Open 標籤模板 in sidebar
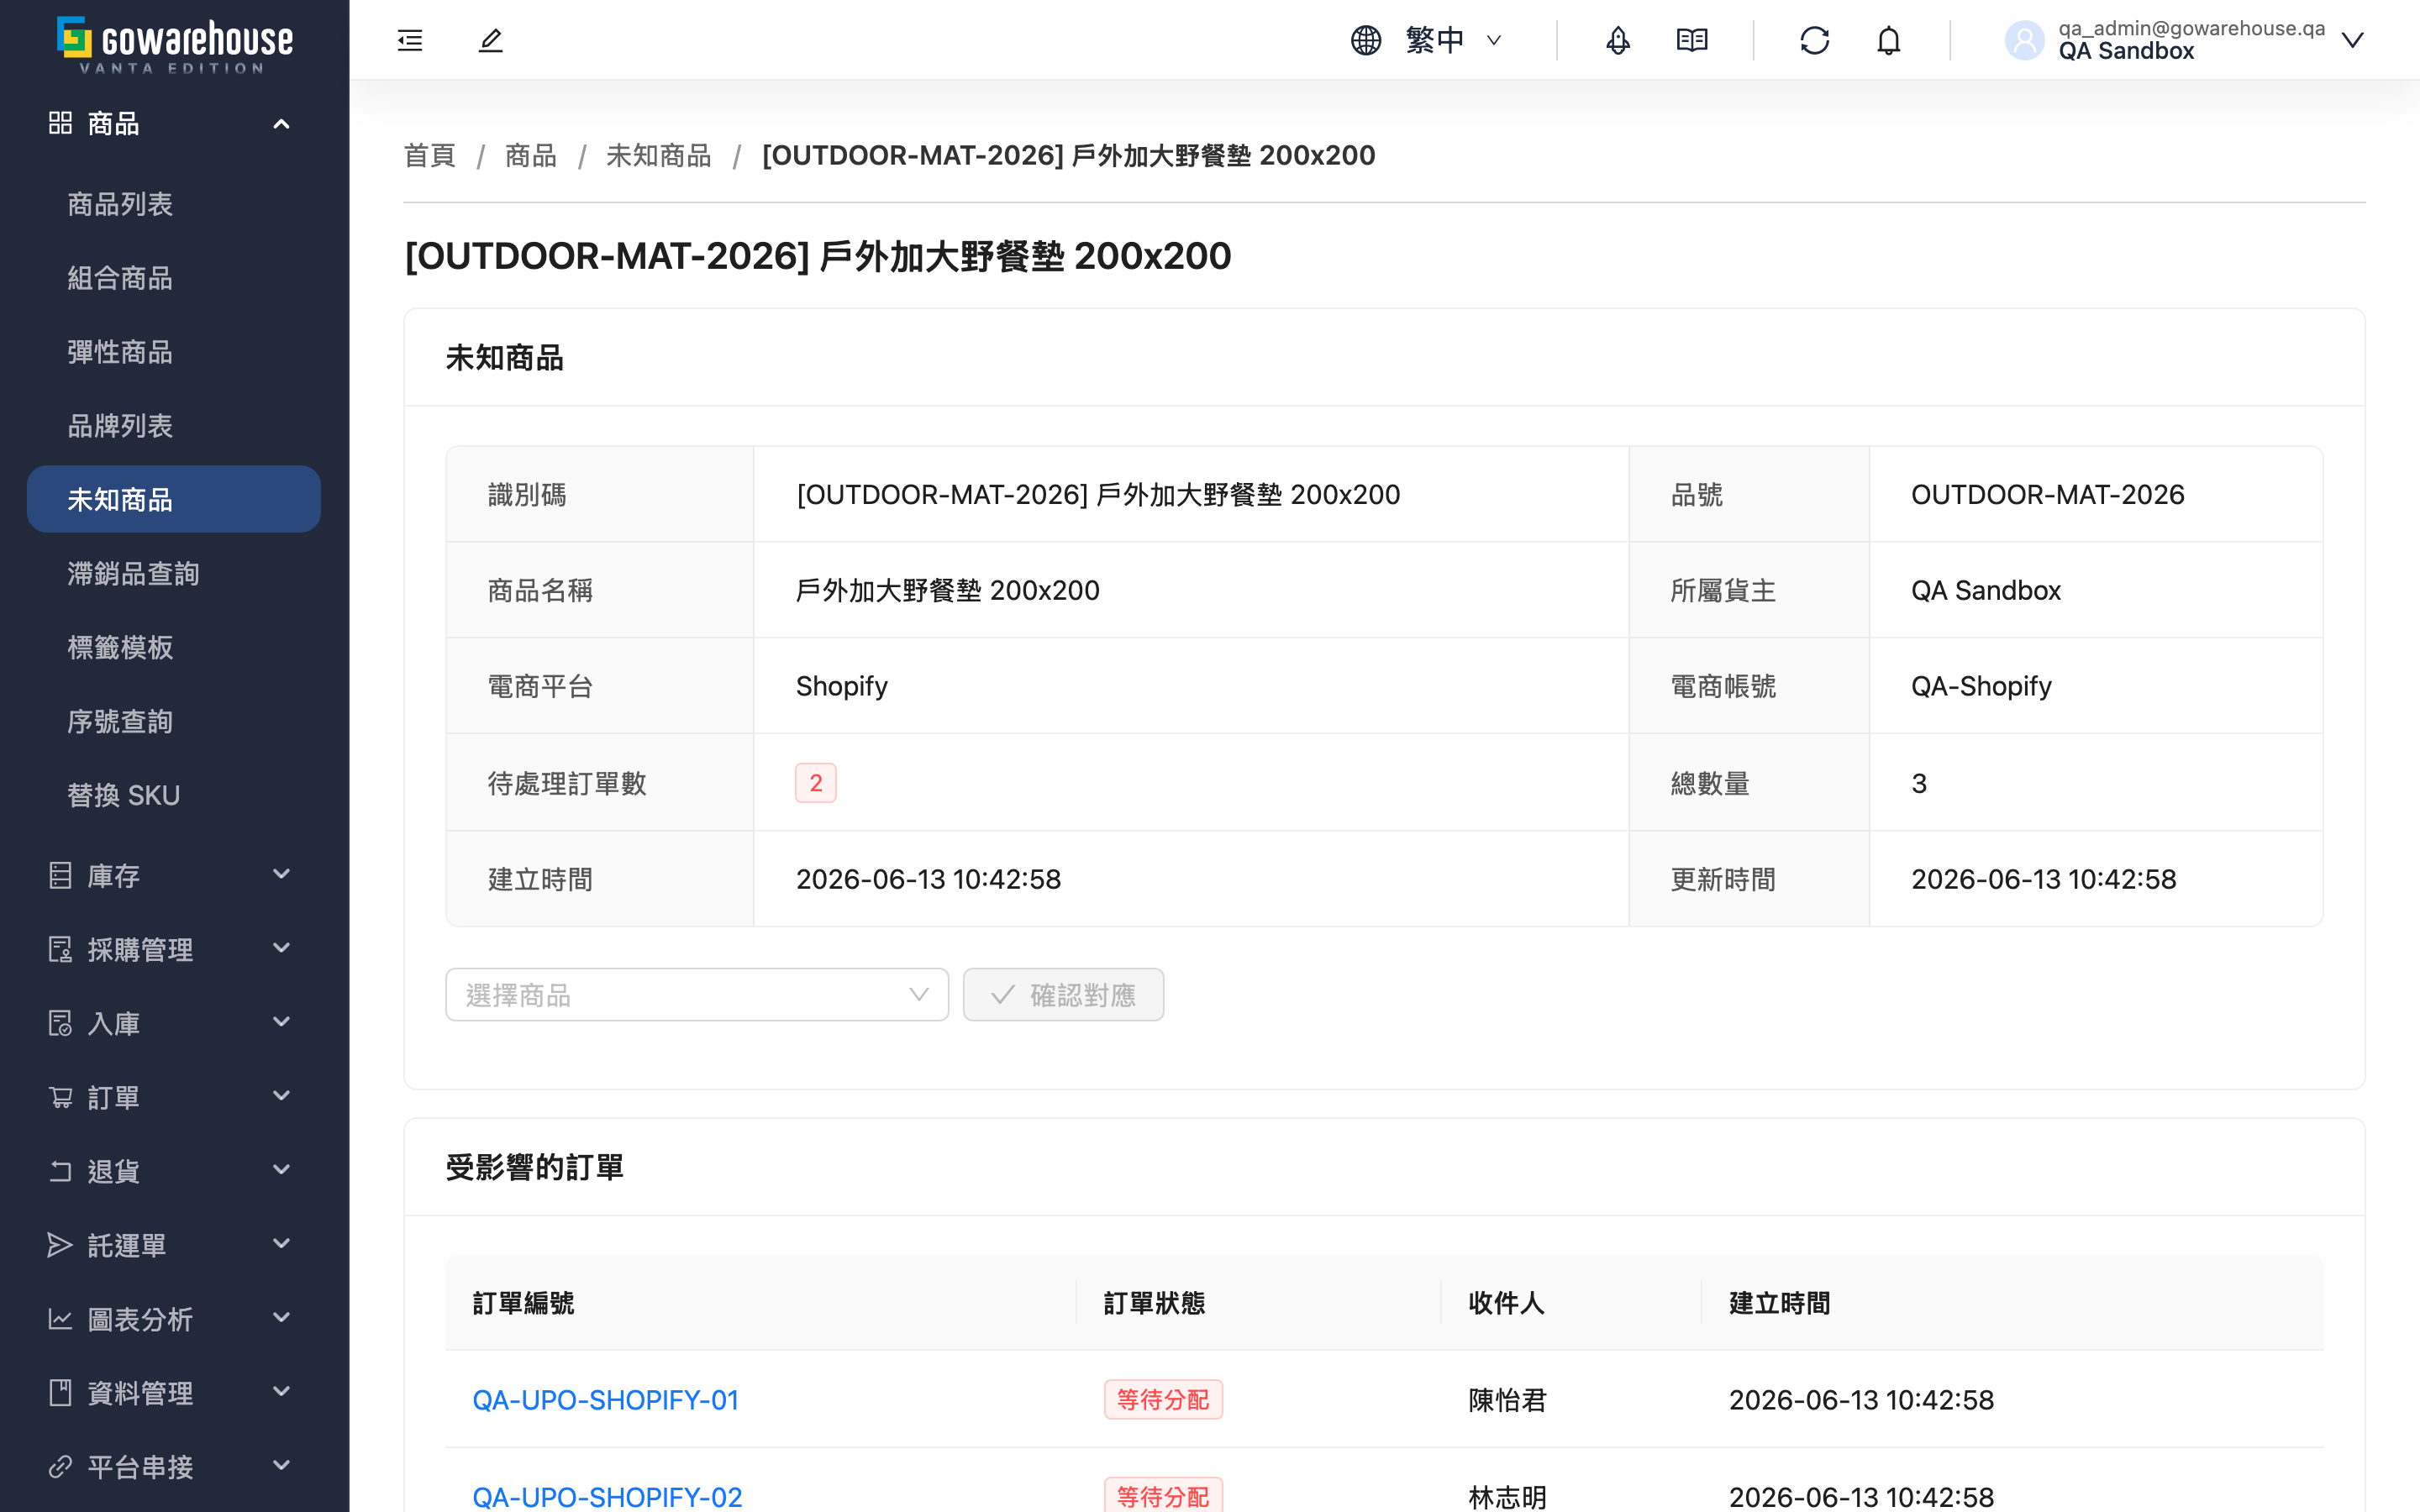The image size is (2420, 1512). 120,648
